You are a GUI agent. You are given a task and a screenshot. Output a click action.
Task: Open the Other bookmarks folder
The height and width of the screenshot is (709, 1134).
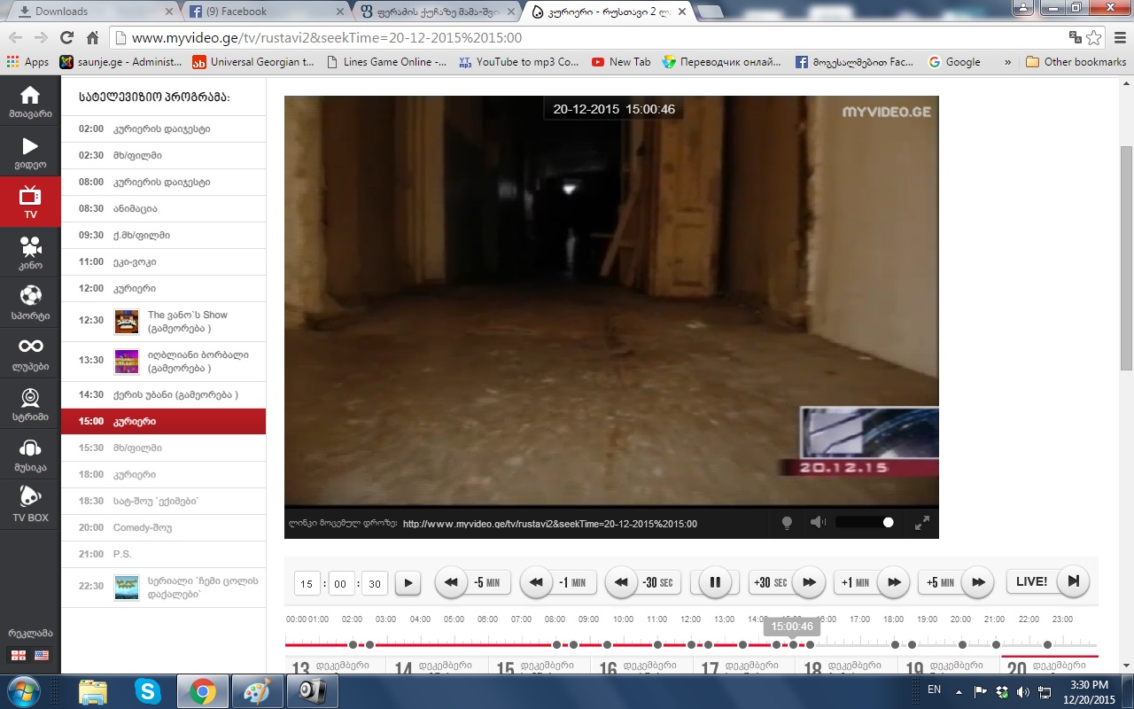pyautogui.click(x=1076, y=62)
